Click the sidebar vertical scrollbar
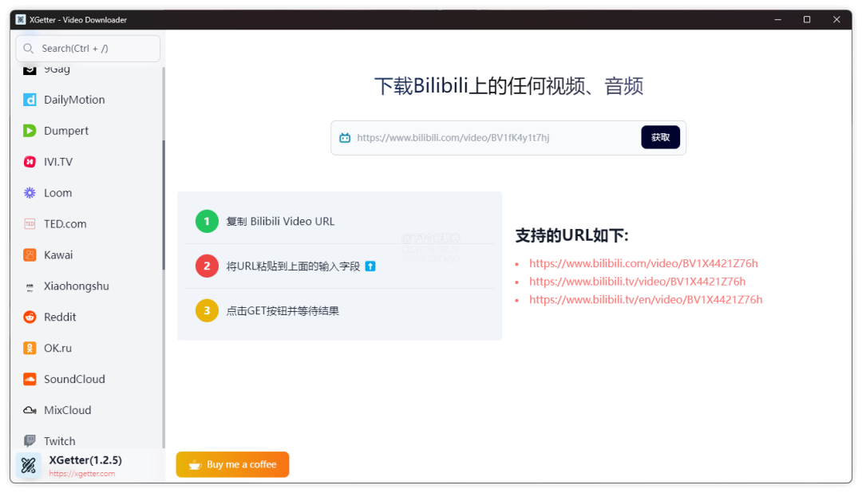Image resolution: width=862 pixels, height=493 pixels. 164,206
